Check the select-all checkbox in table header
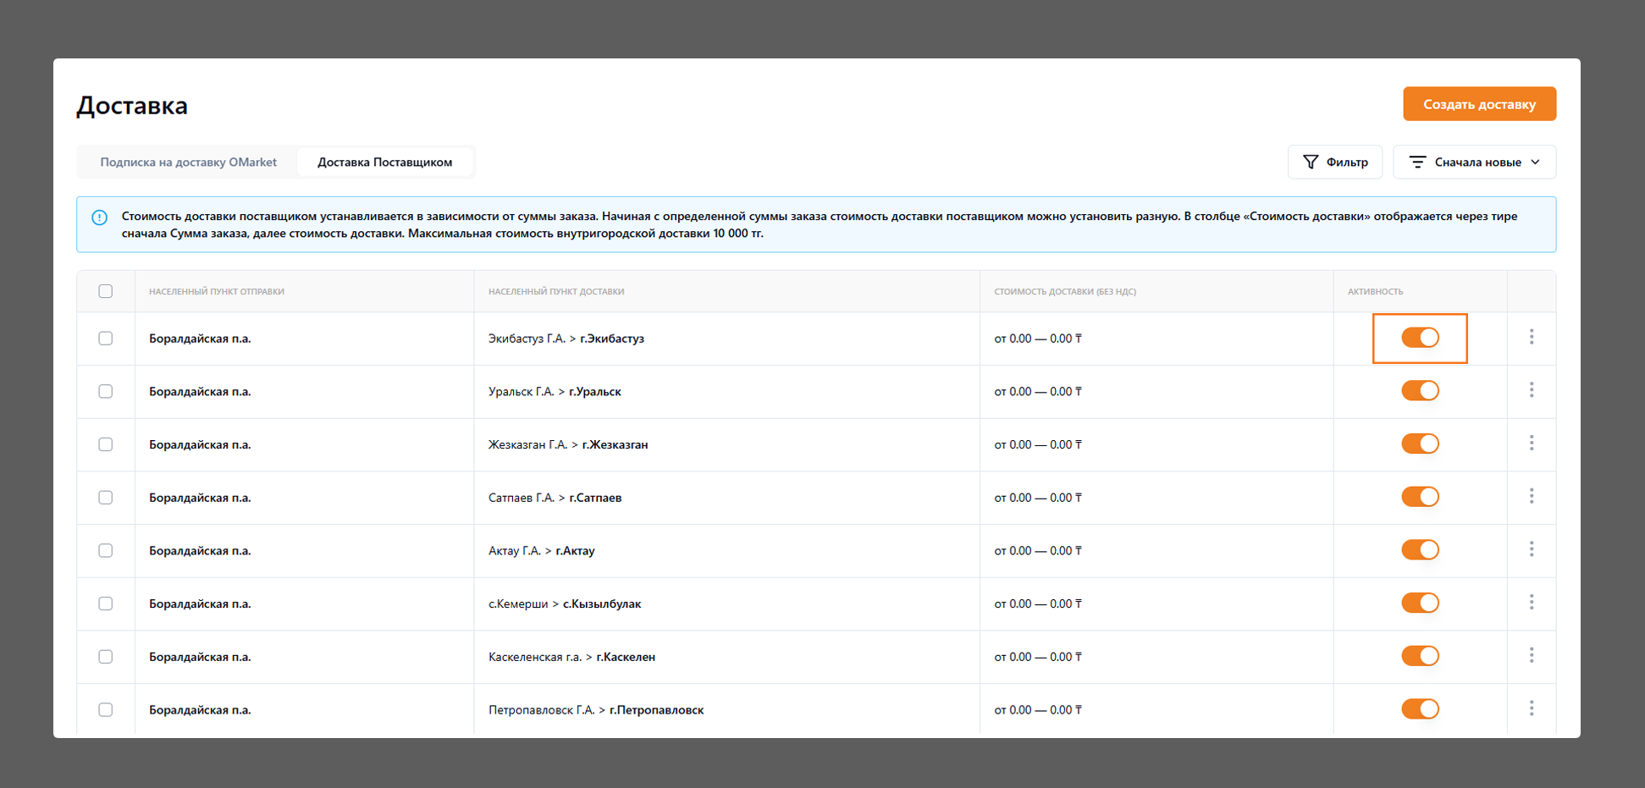Image resolution: width=1645 pixels, height=788 pixels. point(105,291)
